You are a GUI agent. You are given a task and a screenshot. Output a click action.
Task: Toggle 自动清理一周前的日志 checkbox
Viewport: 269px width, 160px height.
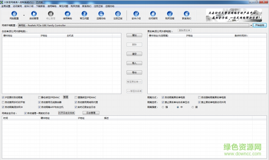(x=25, y=113)
